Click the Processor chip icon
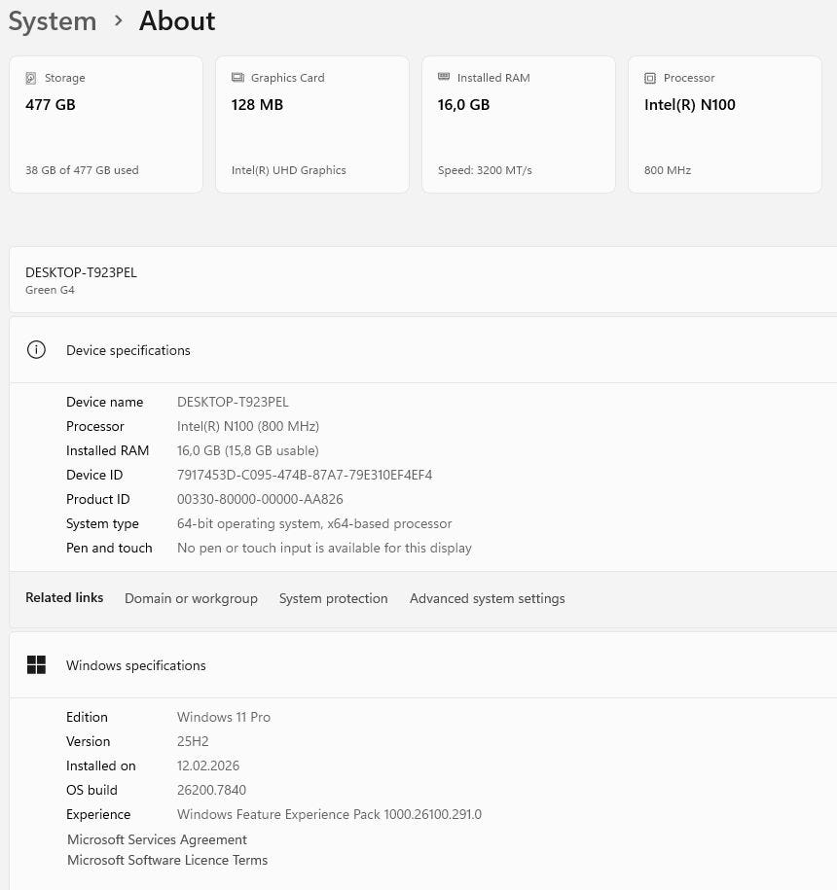This screenshot has height=890, width=837. 650,78
